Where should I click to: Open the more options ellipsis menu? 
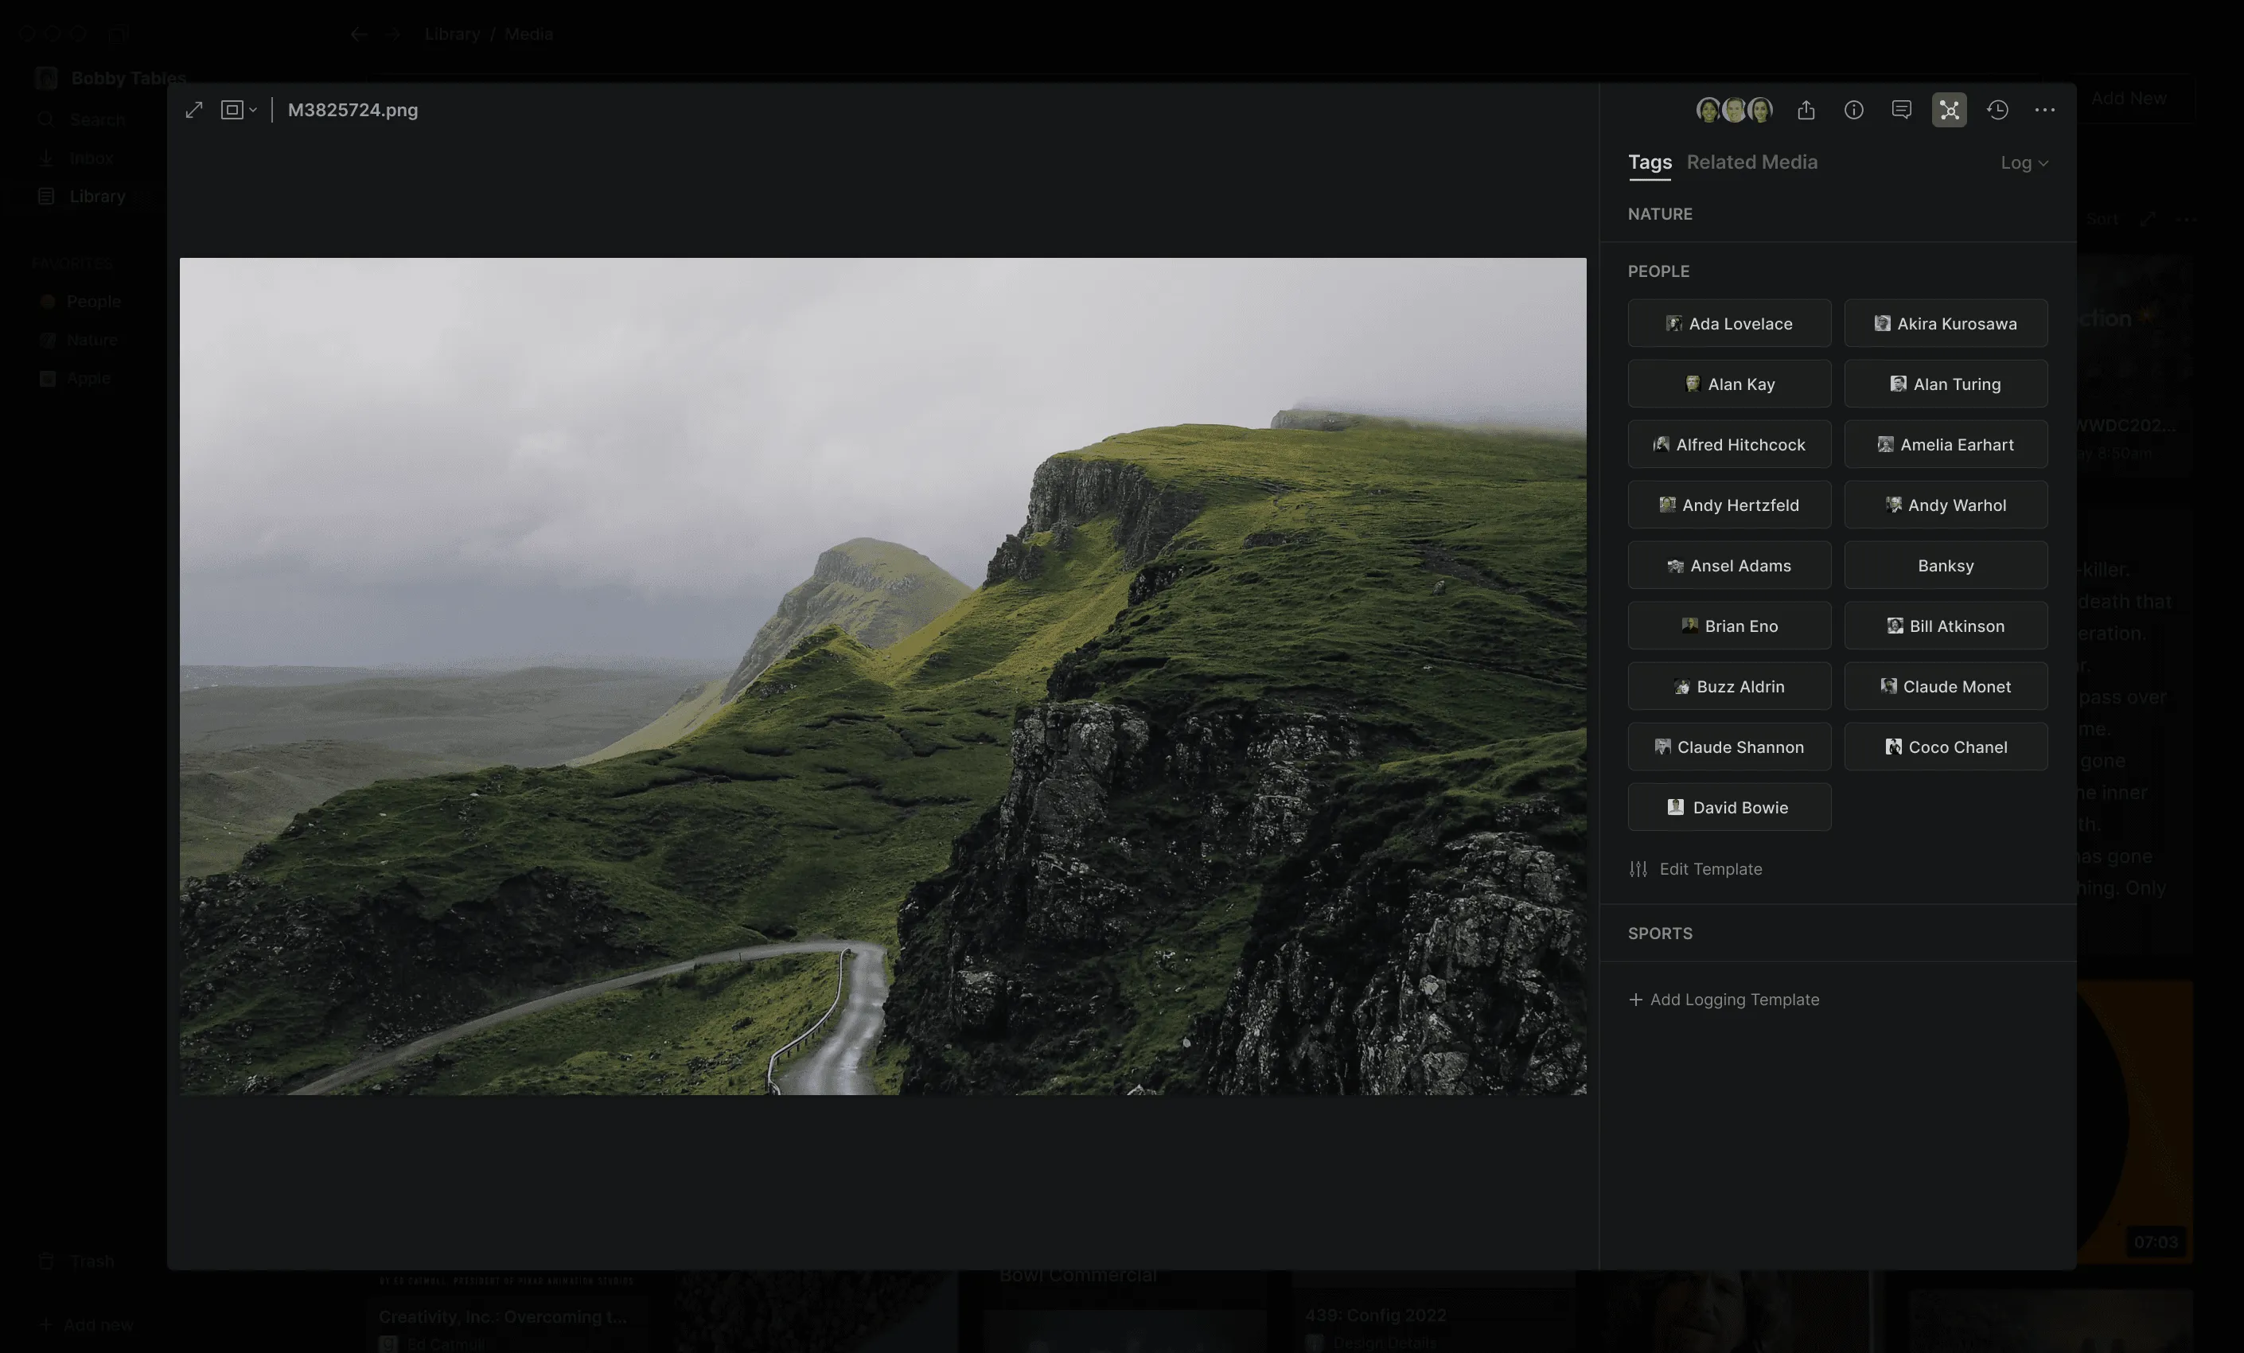click(2044, 111)
